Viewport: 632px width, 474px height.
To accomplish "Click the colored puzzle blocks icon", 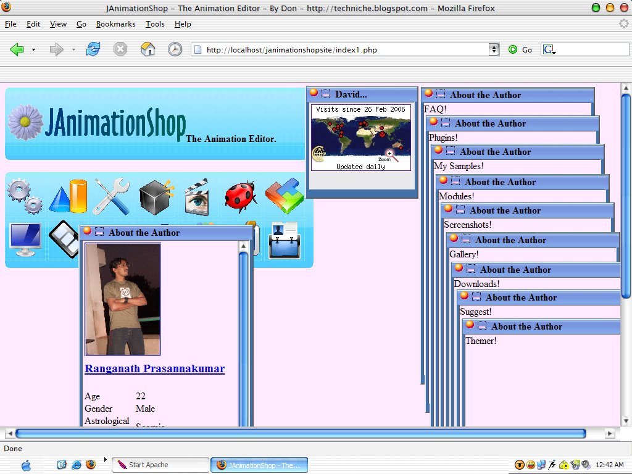I will pos(285,196).
